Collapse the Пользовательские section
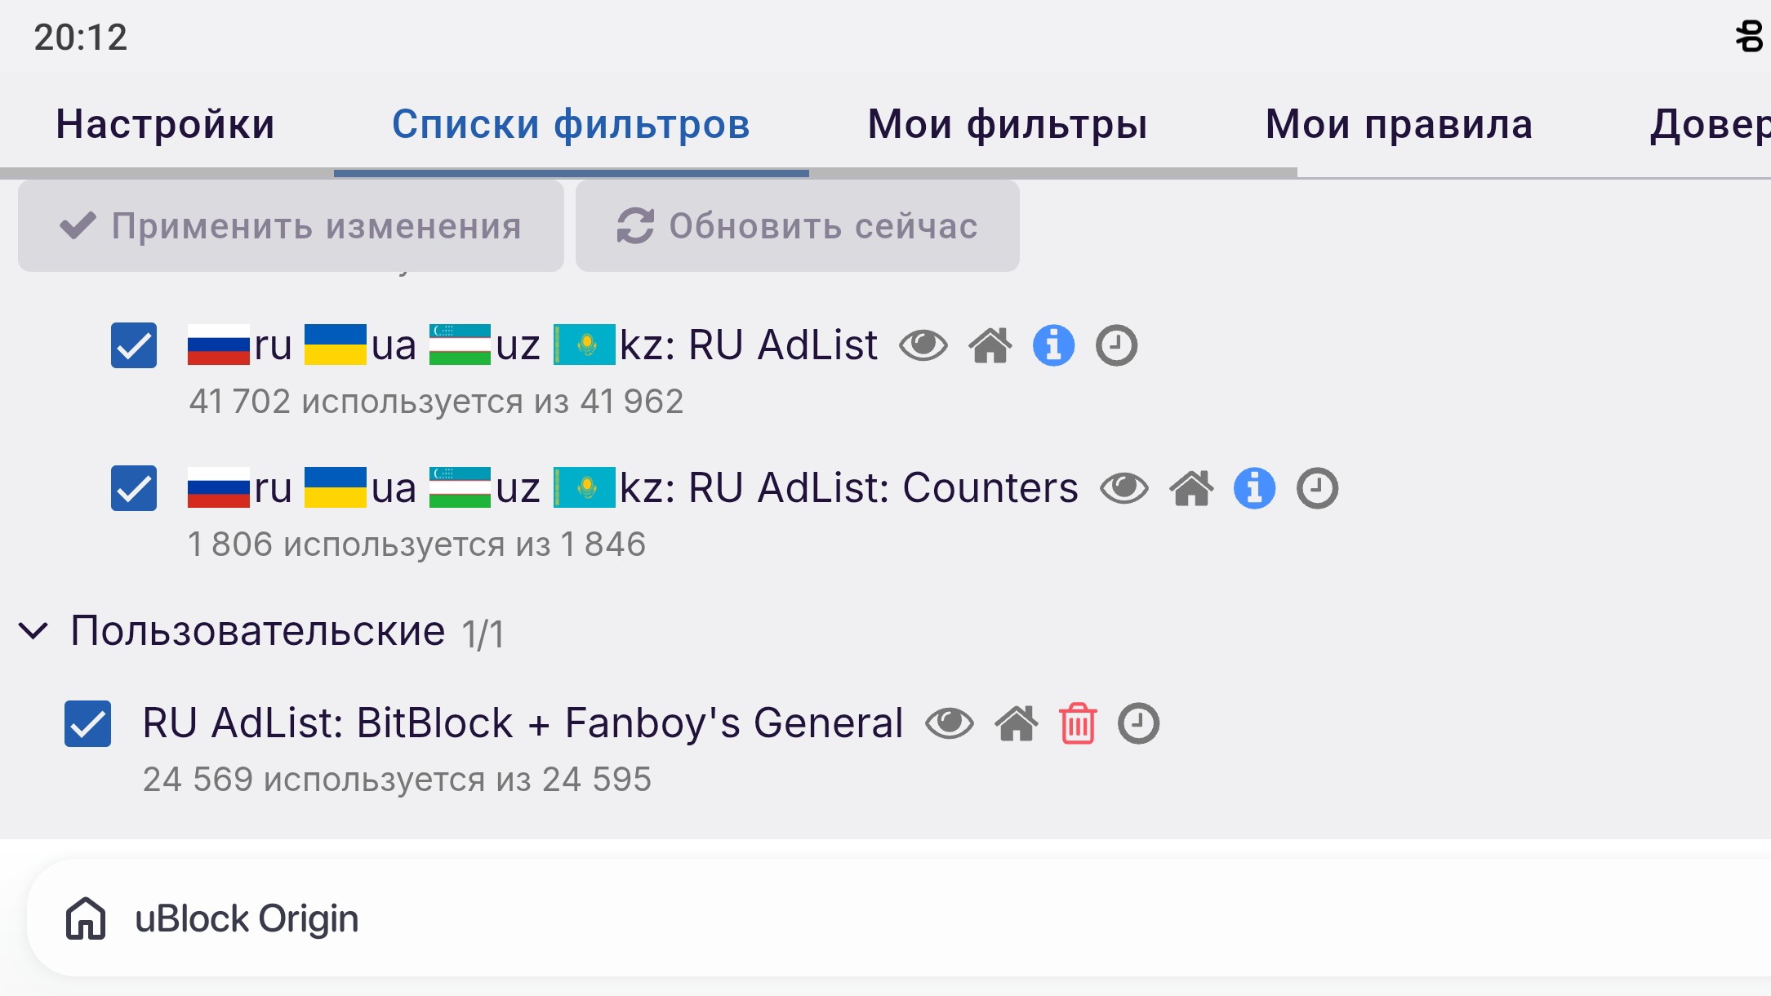The image size is (1771, 996). [33, 631]
